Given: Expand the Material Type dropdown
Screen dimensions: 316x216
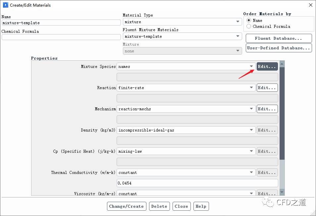Looking at the screenshot, I should click(x=182, y=22).
